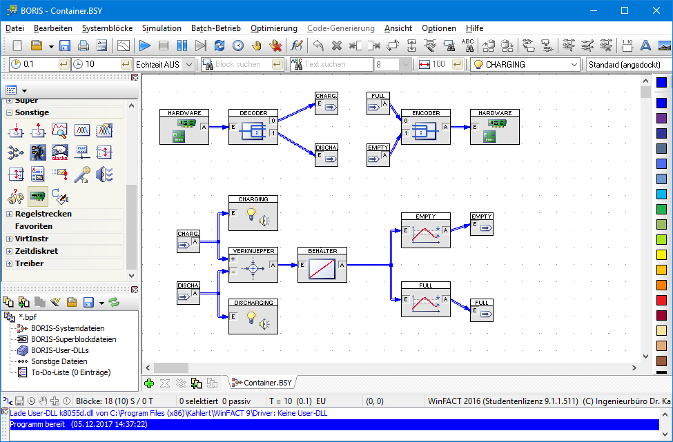Click the green plus add-page icon

click(149, 383)
